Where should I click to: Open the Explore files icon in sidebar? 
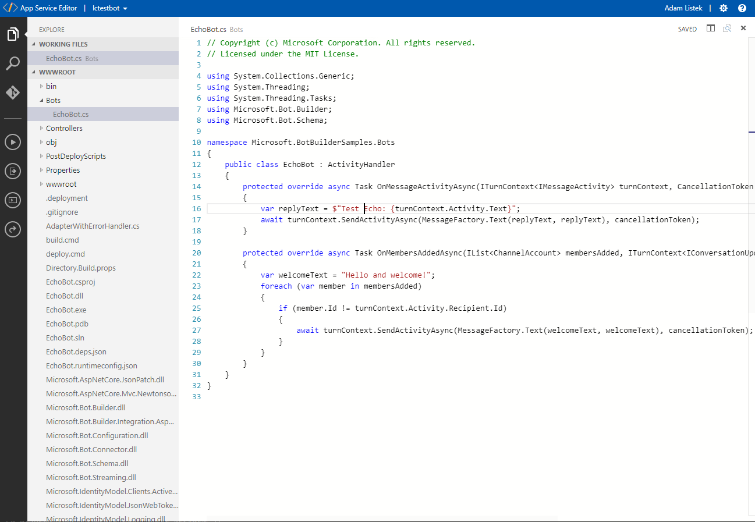click(13, 34)
